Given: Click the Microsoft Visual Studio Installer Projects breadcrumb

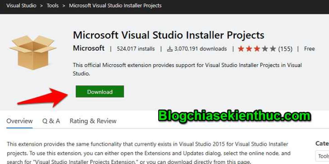Looking at the screenshot, I should pos(115,5).
